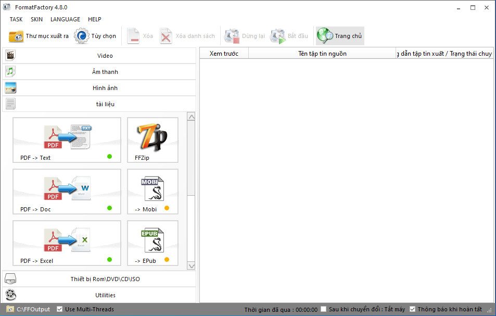Click the Utilities film reel icon
Image resolution: width=496 pixels, height=316 pixels.
[10, 295]
